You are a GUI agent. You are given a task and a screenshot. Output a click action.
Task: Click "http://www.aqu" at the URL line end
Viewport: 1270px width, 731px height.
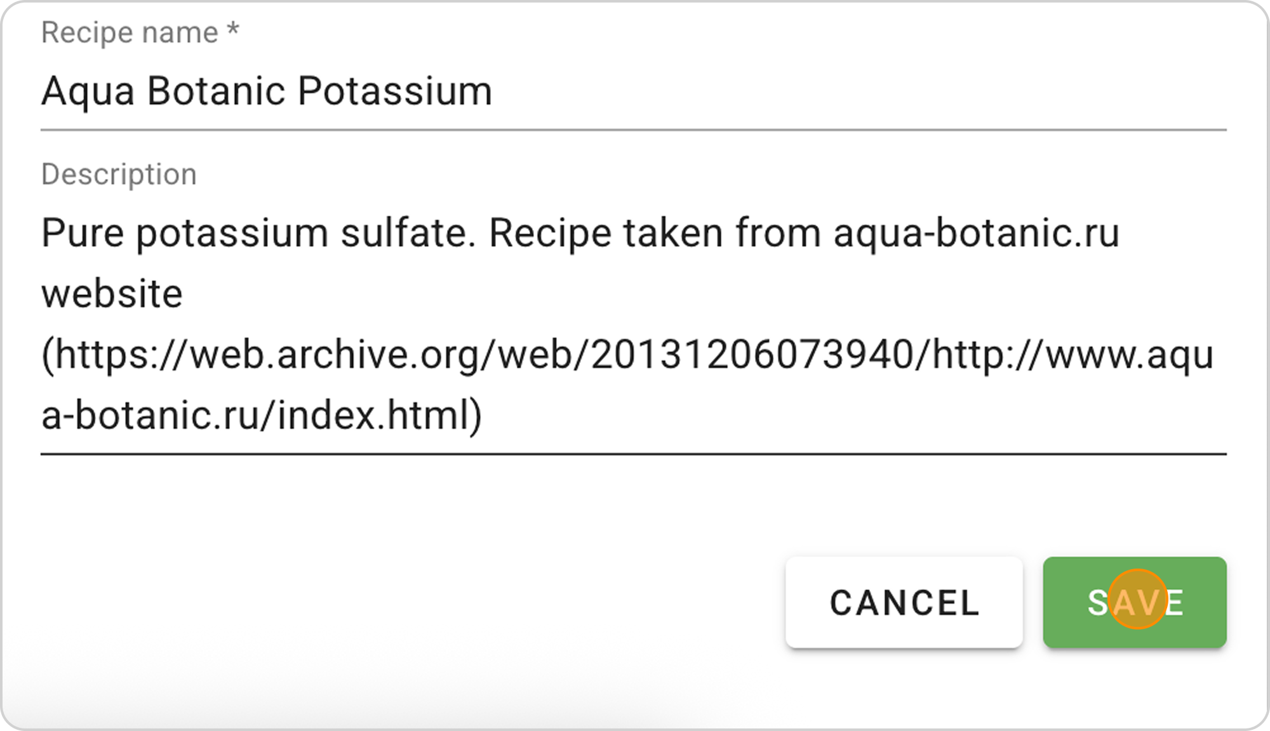[1073, 355]
